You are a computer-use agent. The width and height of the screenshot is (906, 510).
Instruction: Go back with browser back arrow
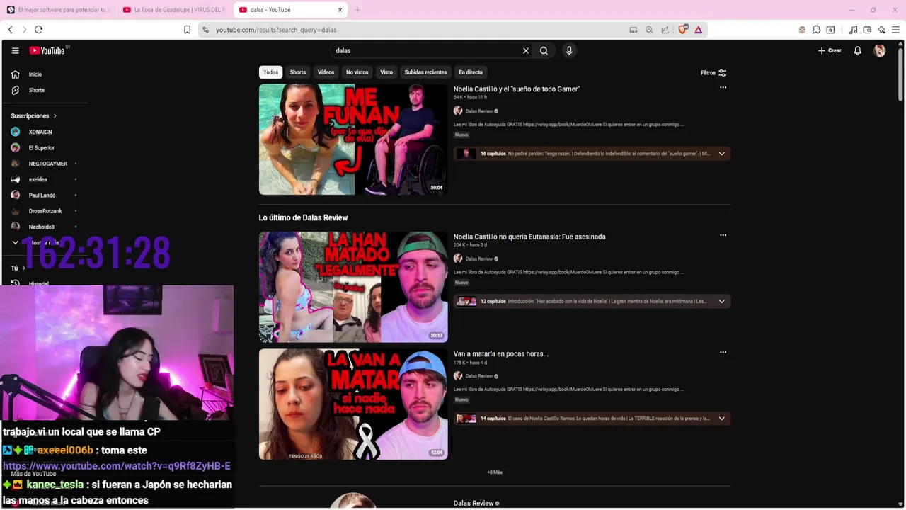coord(11,30)
